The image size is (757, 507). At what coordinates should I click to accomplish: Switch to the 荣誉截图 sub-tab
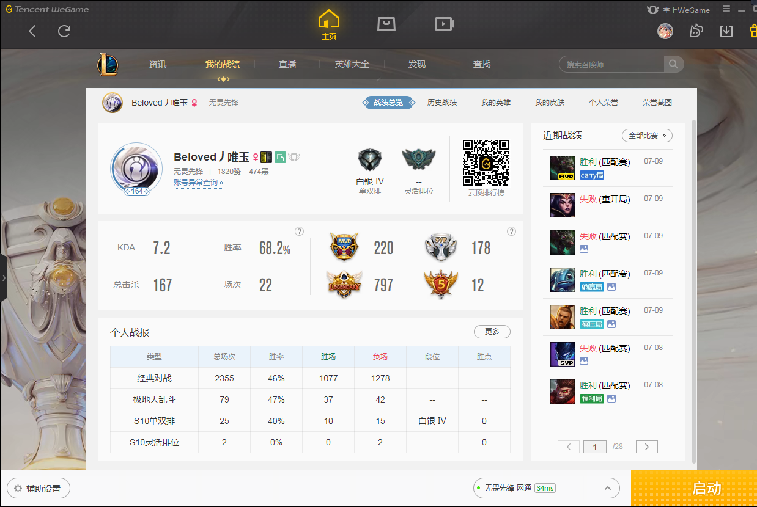(x=657, y=103)
